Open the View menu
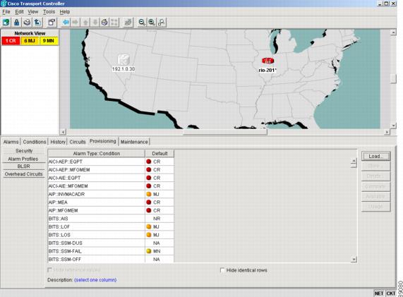Viewport: 403px width, 297px height. pos(33,12)
